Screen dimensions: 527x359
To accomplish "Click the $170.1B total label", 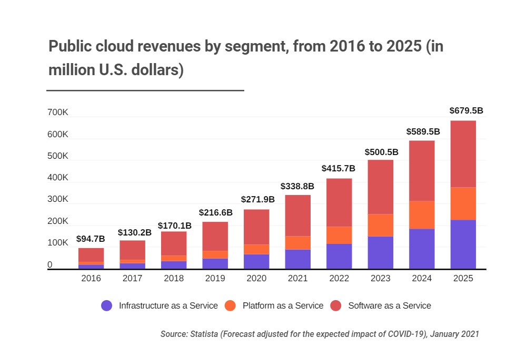I will coord(175,225).
